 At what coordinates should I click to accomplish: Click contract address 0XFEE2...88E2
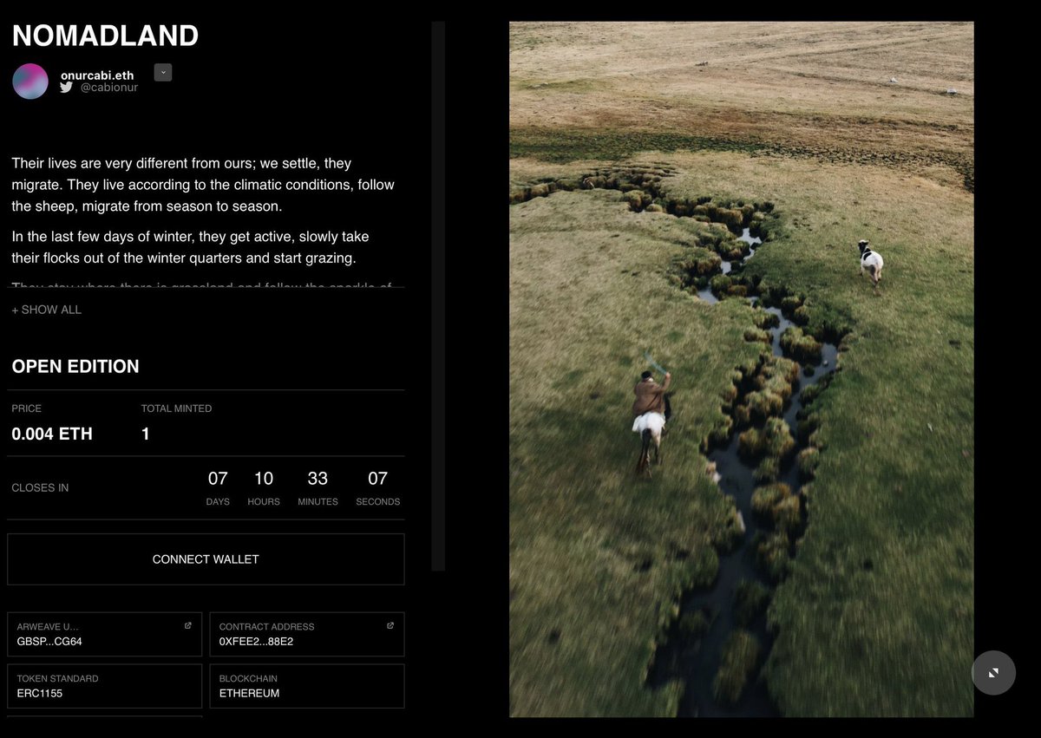[x=255, y=642]
